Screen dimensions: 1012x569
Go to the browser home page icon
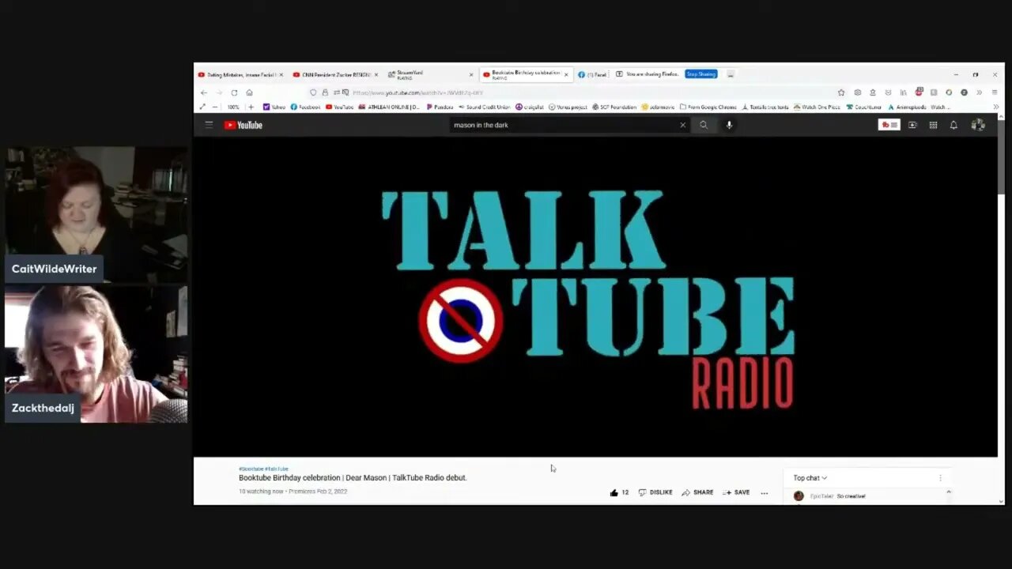(249, 92)
